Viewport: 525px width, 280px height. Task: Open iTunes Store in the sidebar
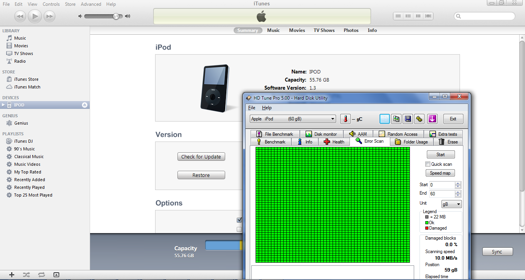click(x=26, y=79)
